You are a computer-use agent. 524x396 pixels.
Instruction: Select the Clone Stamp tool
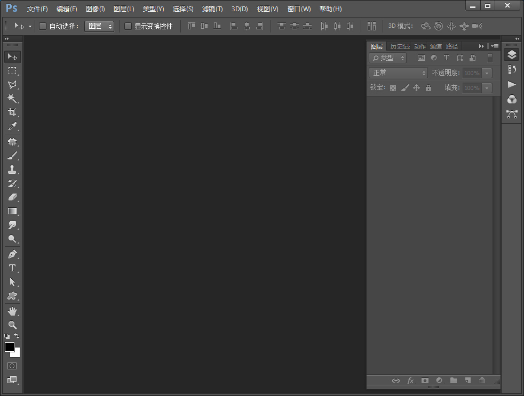click(x=12, y=169)
